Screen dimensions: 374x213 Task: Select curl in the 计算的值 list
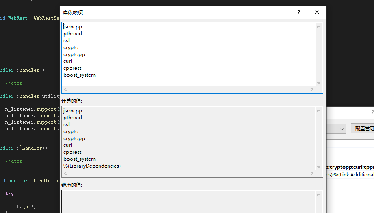67,145
